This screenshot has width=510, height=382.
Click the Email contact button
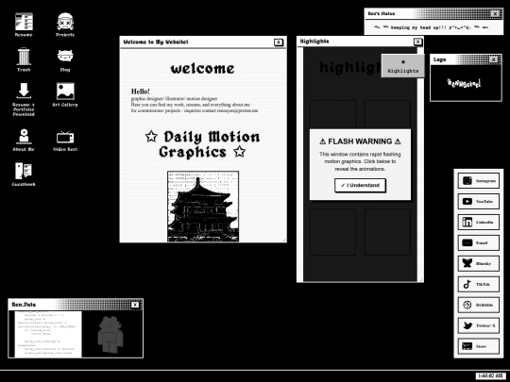[479, 243]
